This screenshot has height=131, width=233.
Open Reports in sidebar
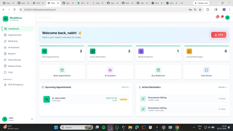click(18, 54)
